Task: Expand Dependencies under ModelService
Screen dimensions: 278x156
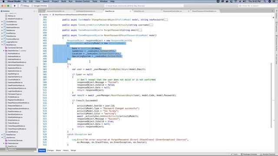Action: (x=4, y=51)
